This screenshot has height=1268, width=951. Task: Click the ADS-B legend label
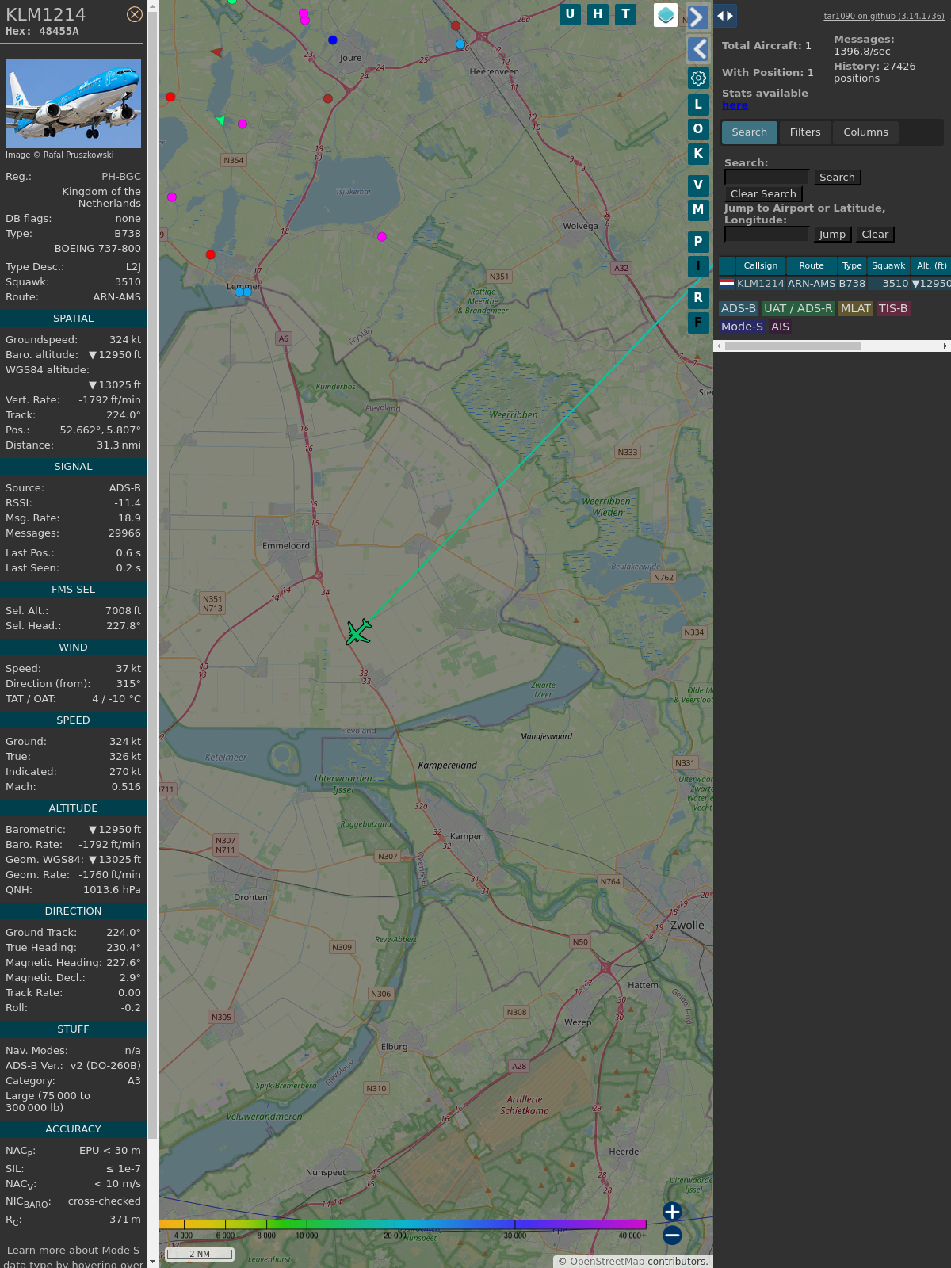(739, 309)
